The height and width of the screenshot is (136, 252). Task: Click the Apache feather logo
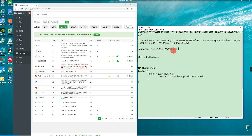(36, 51)
